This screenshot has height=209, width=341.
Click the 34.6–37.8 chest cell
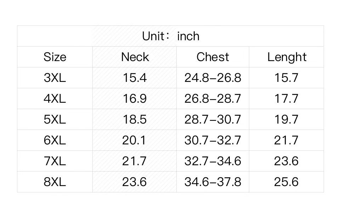[212, 182]
